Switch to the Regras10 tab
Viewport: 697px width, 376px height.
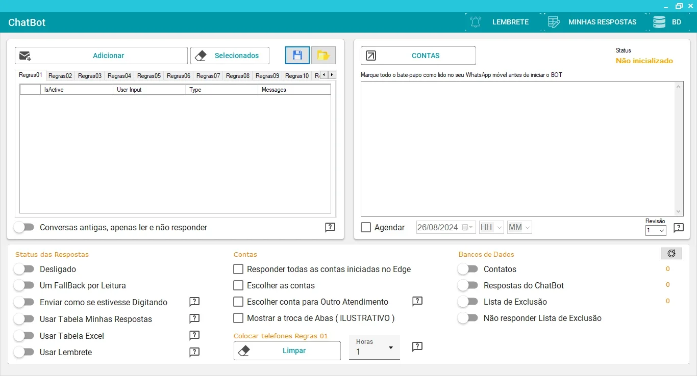[297, 76]
